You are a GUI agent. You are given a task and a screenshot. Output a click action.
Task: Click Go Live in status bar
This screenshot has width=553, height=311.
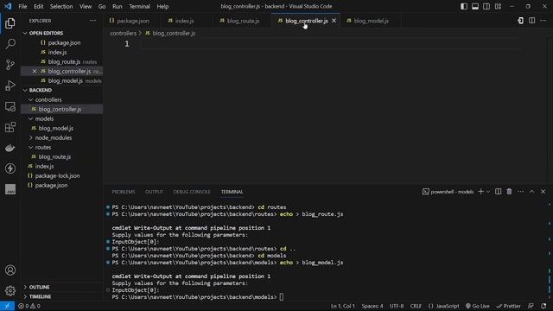tap(477, 306)
